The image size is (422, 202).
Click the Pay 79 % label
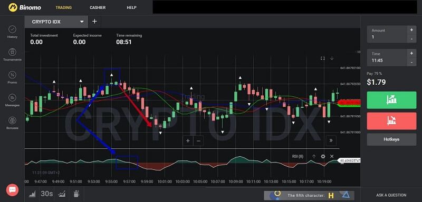[375, 74]
